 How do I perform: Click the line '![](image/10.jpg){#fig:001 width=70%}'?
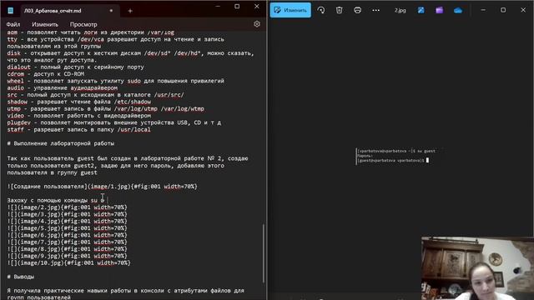click(68, 262)
